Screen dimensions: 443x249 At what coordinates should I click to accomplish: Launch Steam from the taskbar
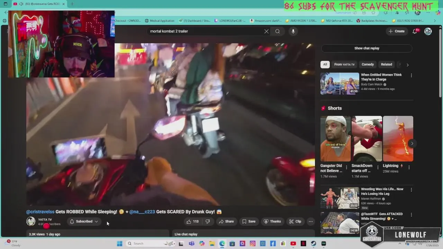point(314,243)
